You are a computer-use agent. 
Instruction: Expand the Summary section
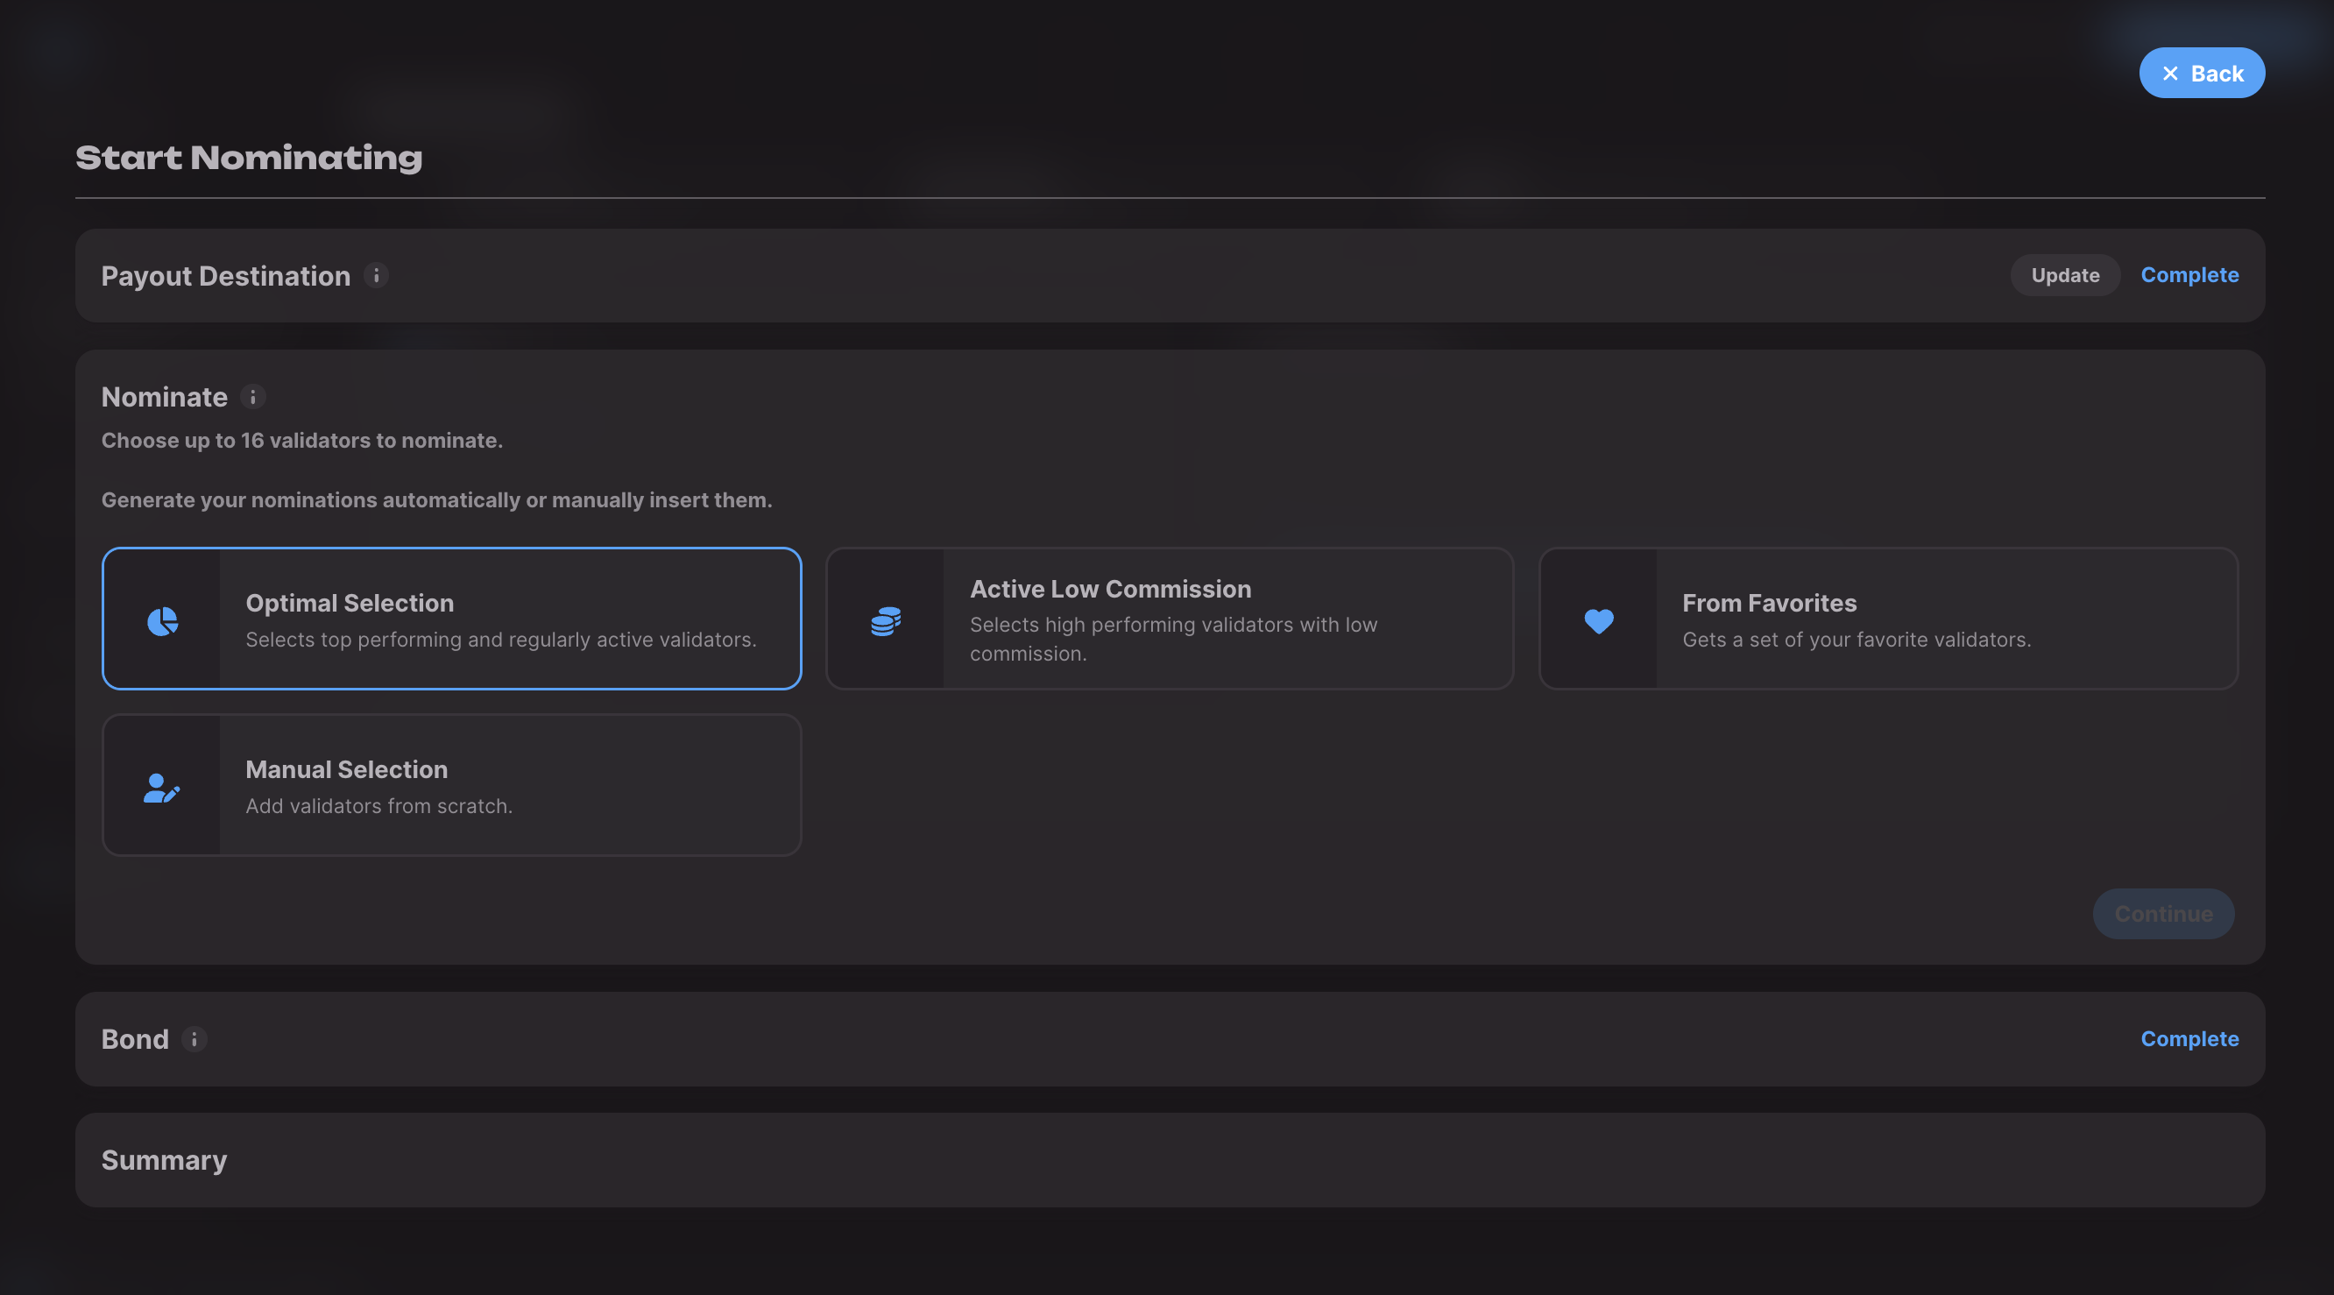tap(164, 1160)
